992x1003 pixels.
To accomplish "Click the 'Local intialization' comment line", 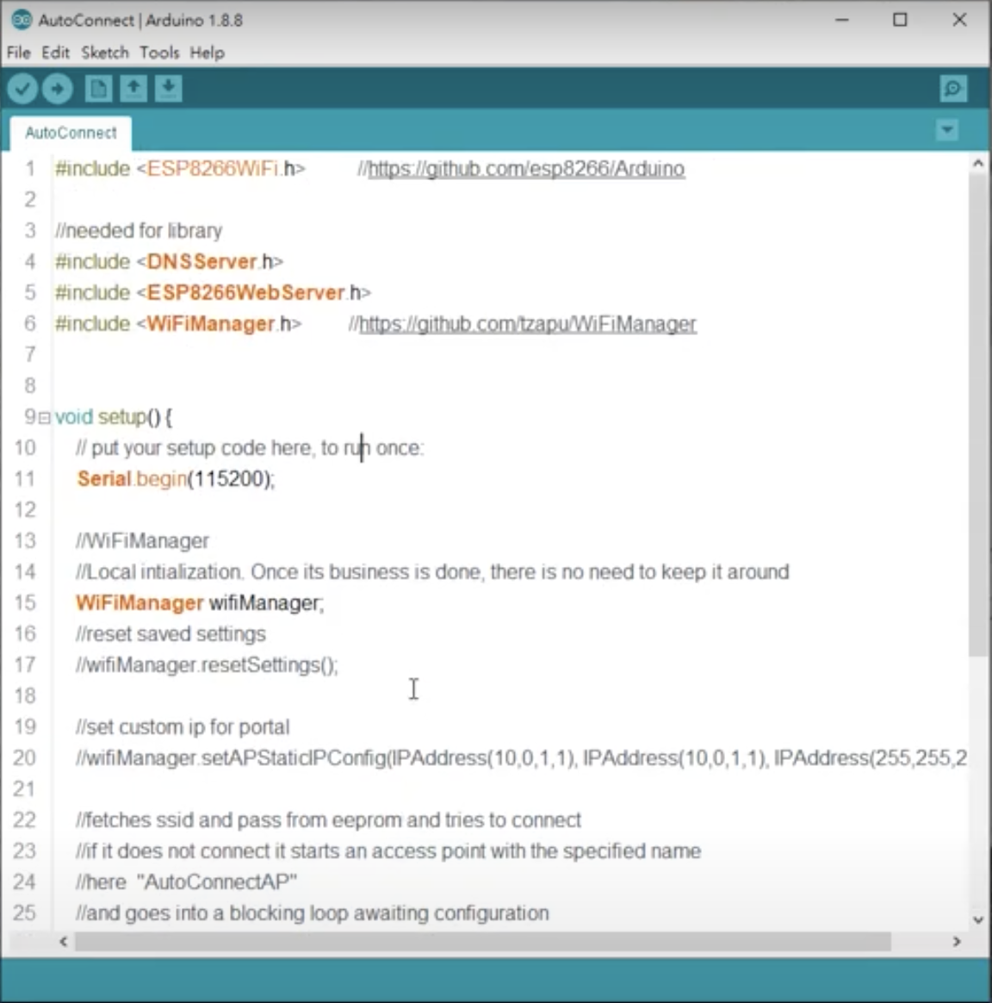I will pyautogui.click(x=433, y=572).
